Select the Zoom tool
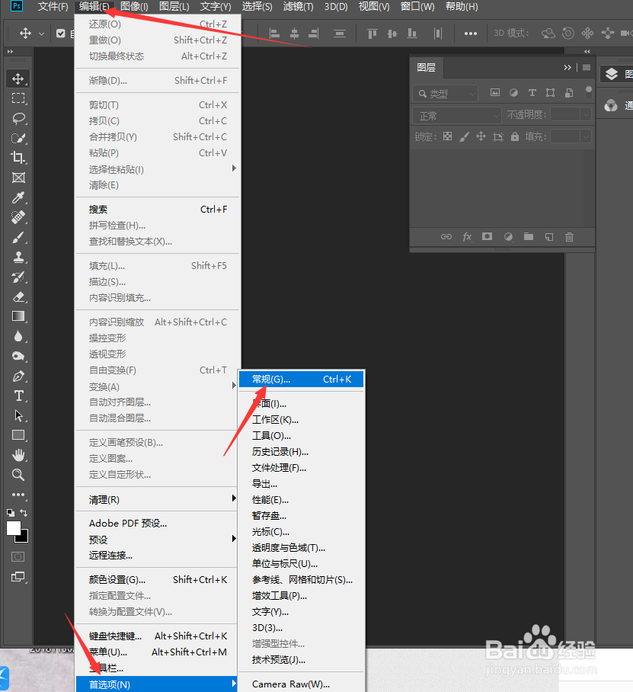The image size is (633, 692). pos(18,474)
